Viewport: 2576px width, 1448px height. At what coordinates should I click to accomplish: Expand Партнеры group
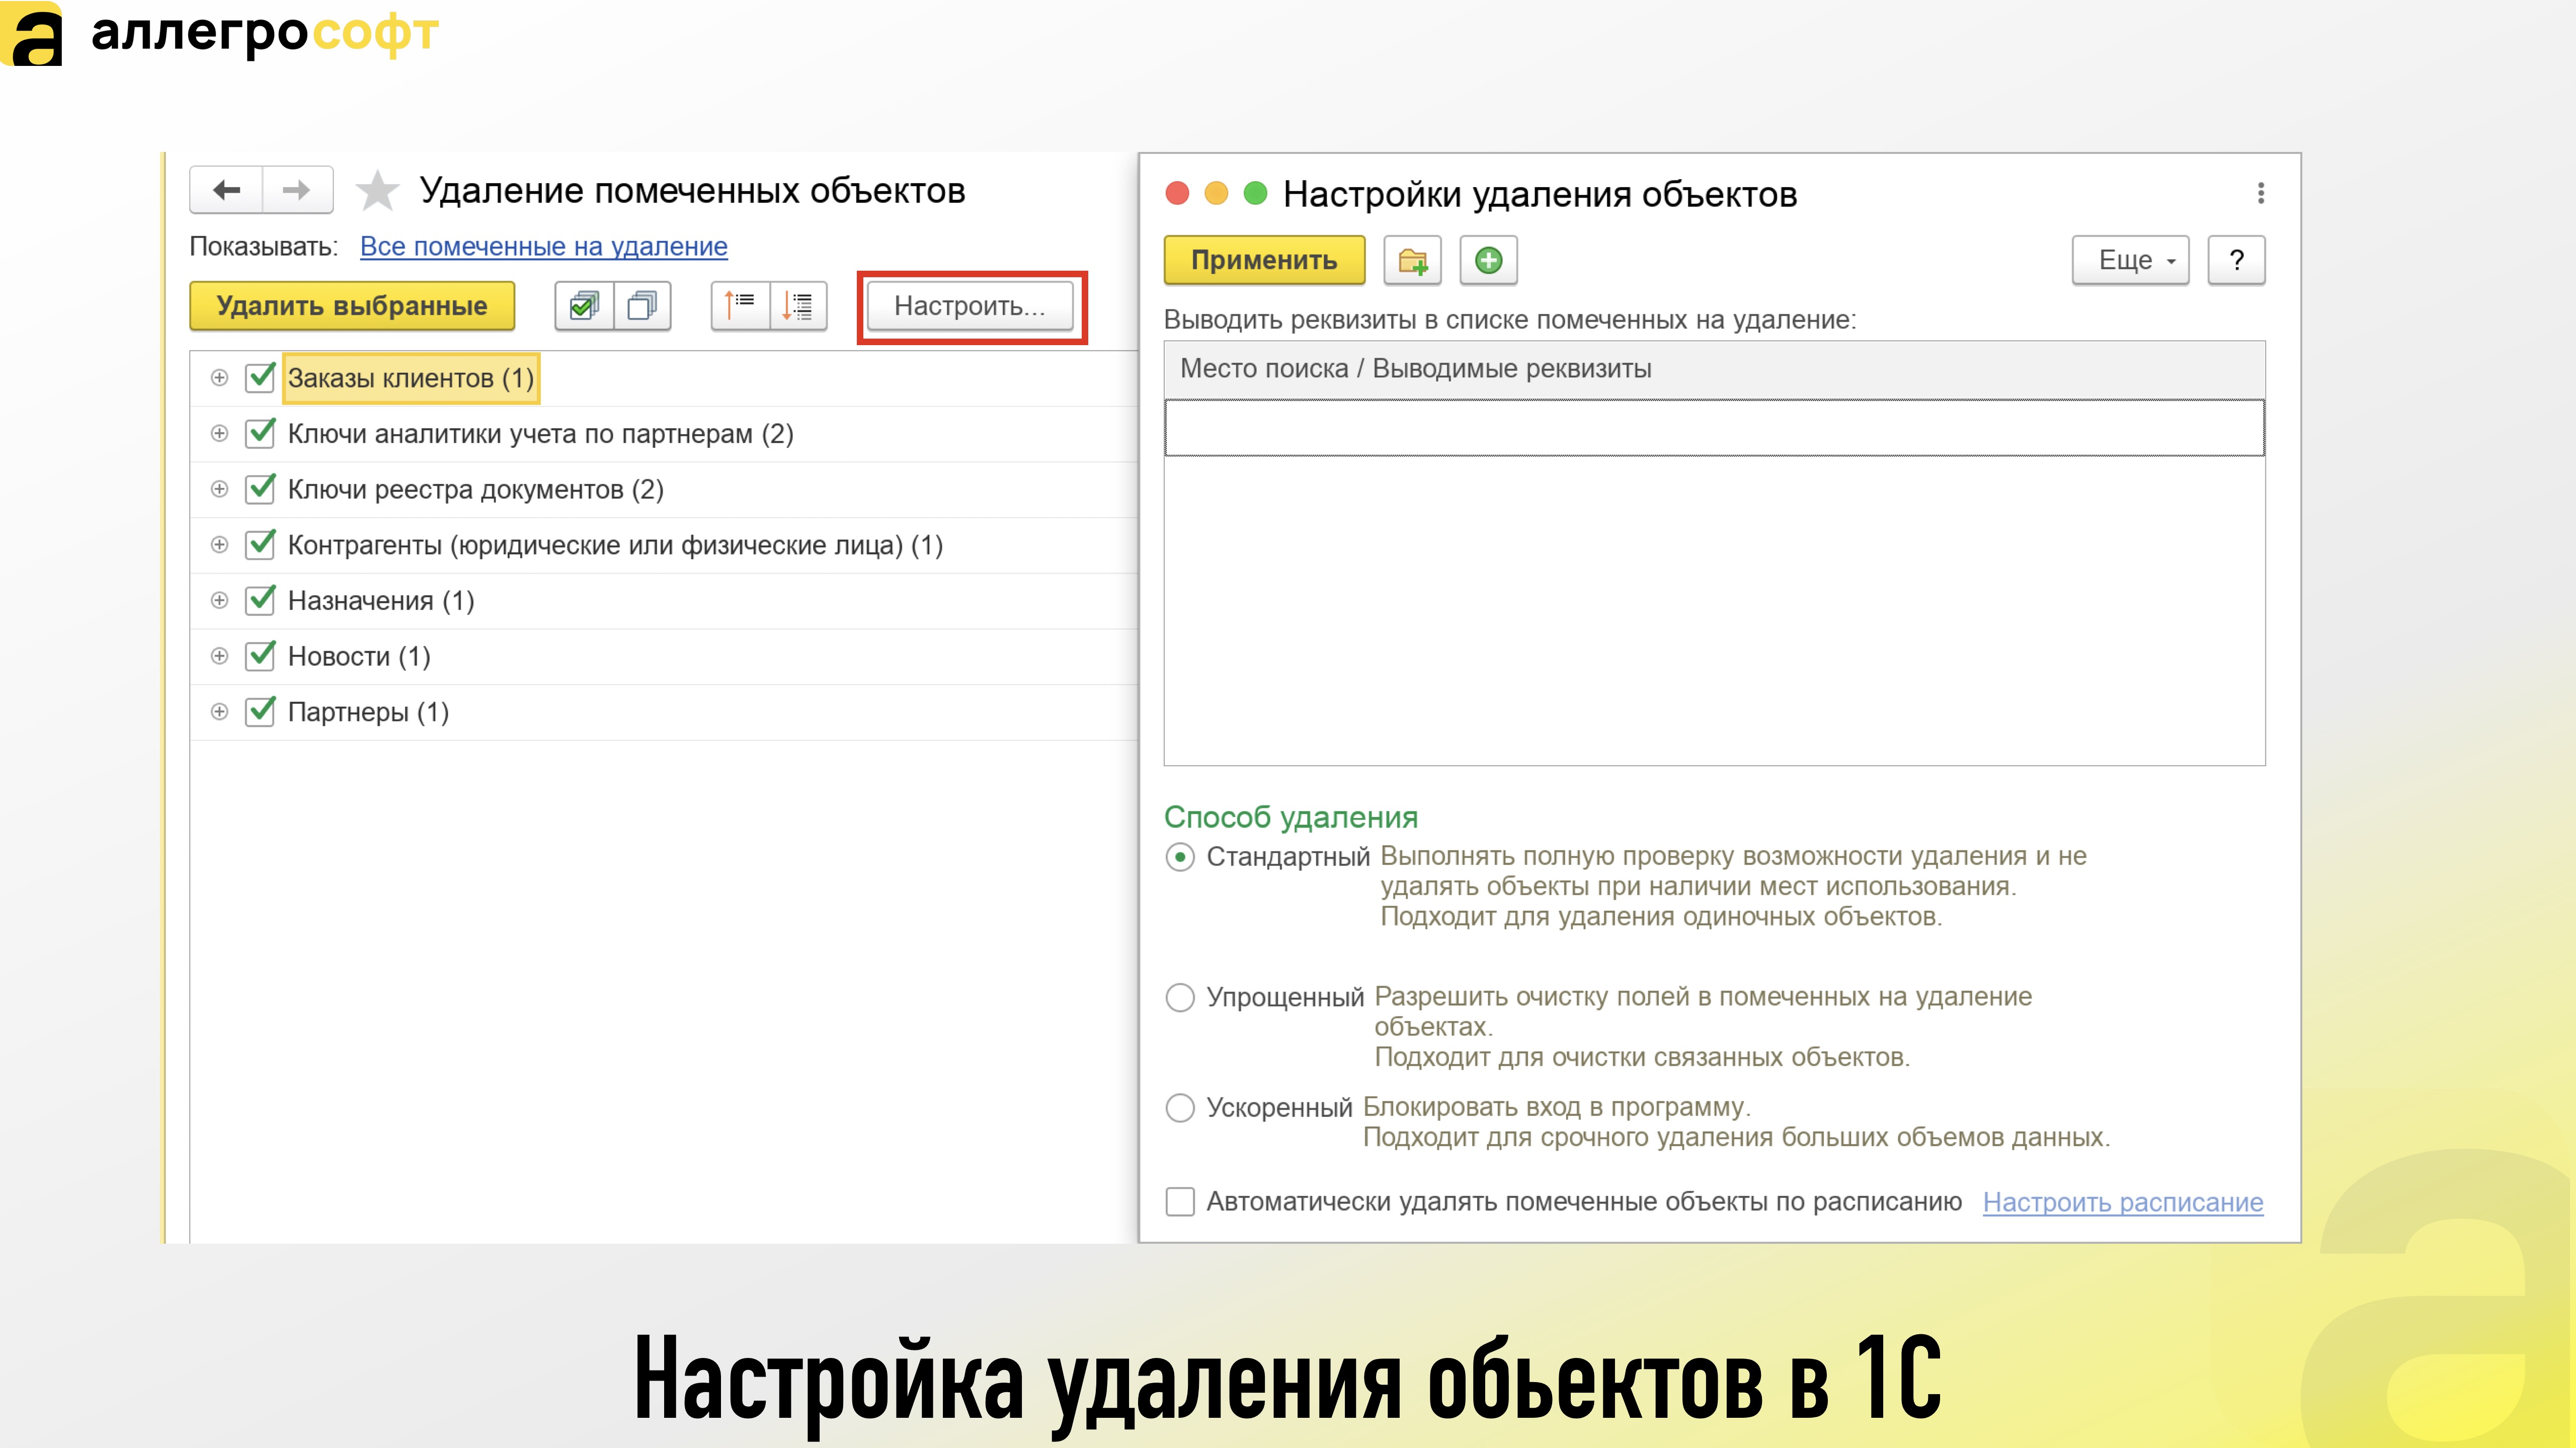coord(219,711)
